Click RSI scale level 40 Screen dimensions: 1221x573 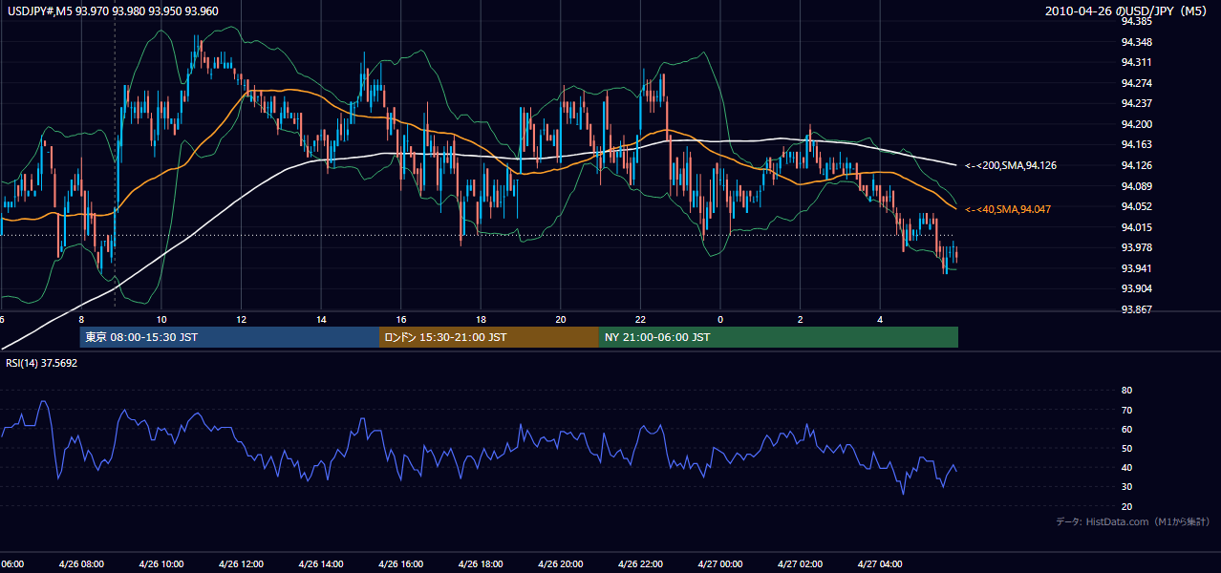1126,467
